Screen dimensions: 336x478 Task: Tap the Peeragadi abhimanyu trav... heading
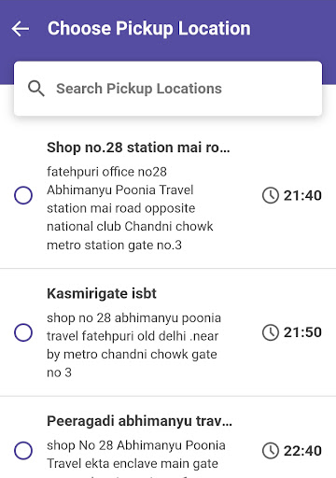(139, 421)
